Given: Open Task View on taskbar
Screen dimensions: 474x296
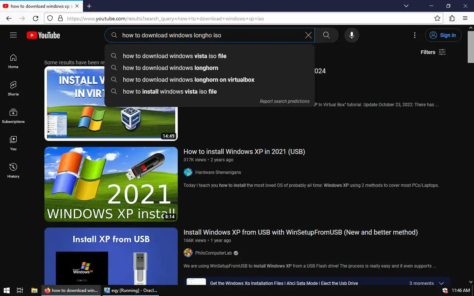Looking at the screenshot, I should [20, 290].
